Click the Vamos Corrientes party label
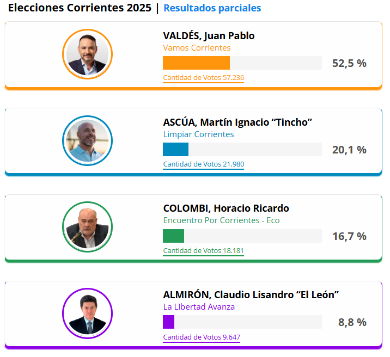Image resolution: width=390 pixels, height=357 pixels. click(x=197, y=48)
